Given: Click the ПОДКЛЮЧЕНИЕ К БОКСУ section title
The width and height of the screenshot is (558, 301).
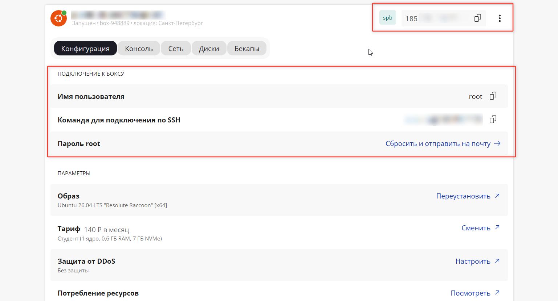Looking at the screenshot, I should [91, 74].
